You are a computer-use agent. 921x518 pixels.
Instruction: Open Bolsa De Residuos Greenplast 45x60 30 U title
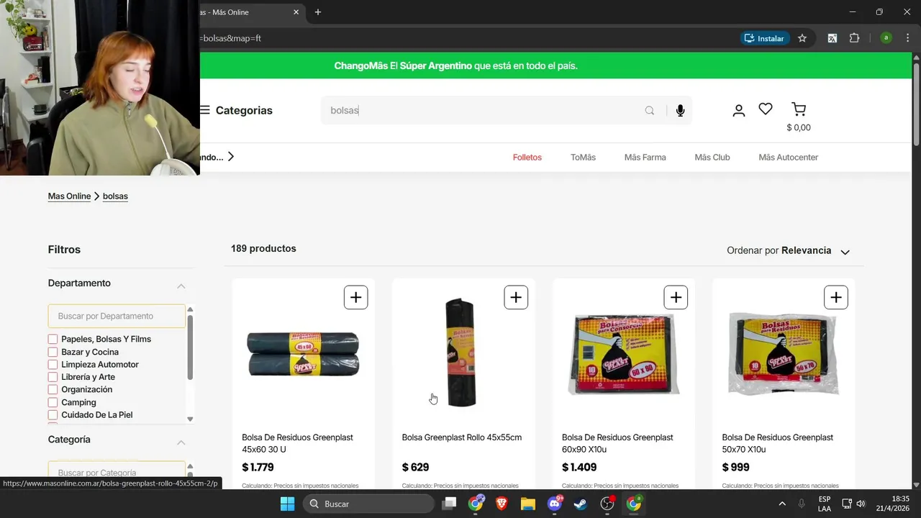tap(297, 443)
